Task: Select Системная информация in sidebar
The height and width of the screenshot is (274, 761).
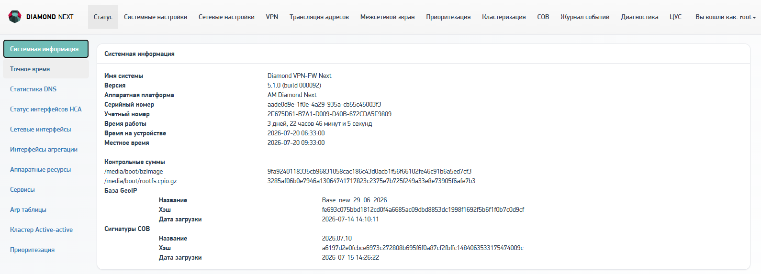Action: click(x=46, y=49)
